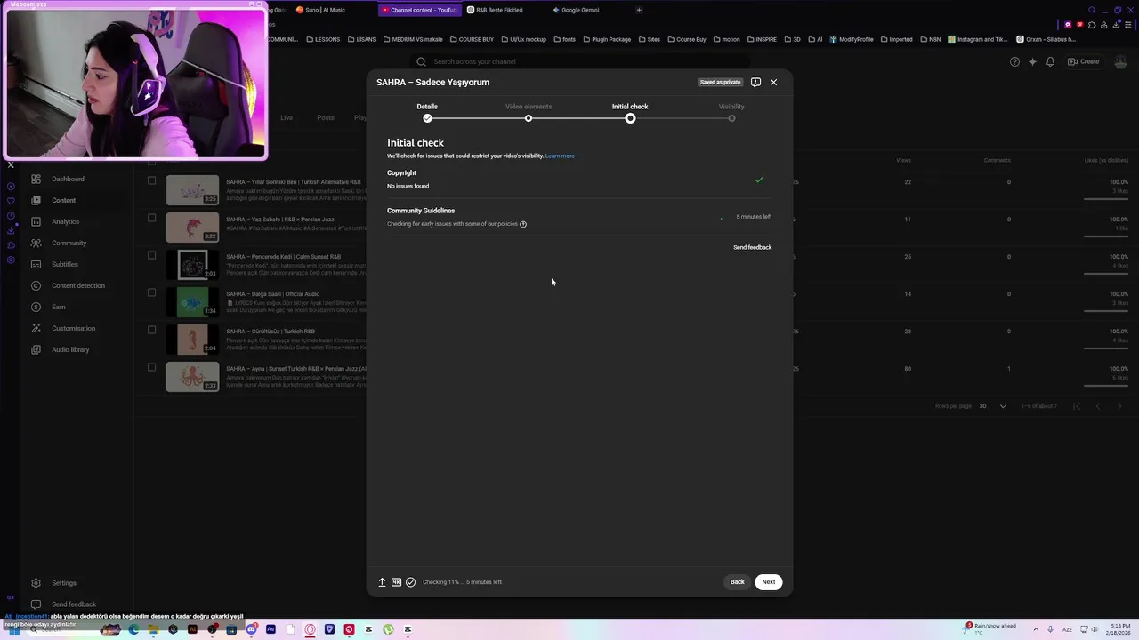
Task: Tick checkbox for Pencerede Kedi video
Action: (151, 255)
